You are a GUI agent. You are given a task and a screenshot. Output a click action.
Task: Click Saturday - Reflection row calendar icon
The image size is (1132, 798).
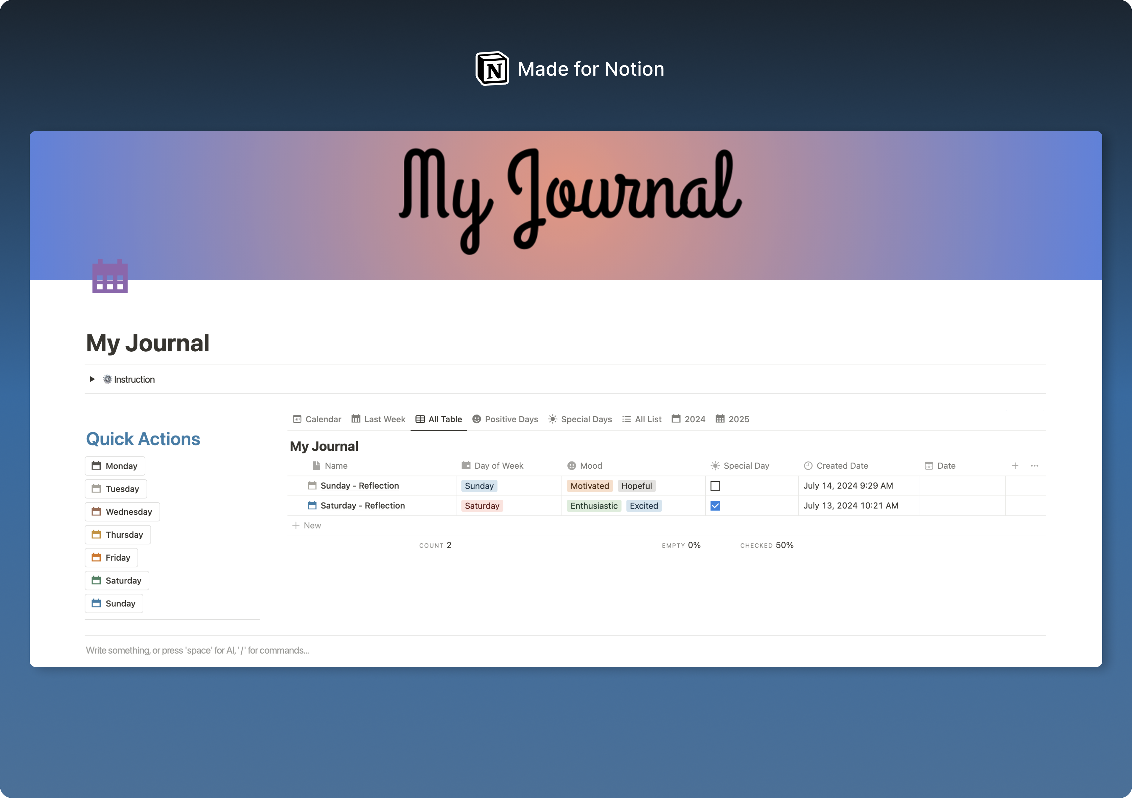(x=312, y=505)
